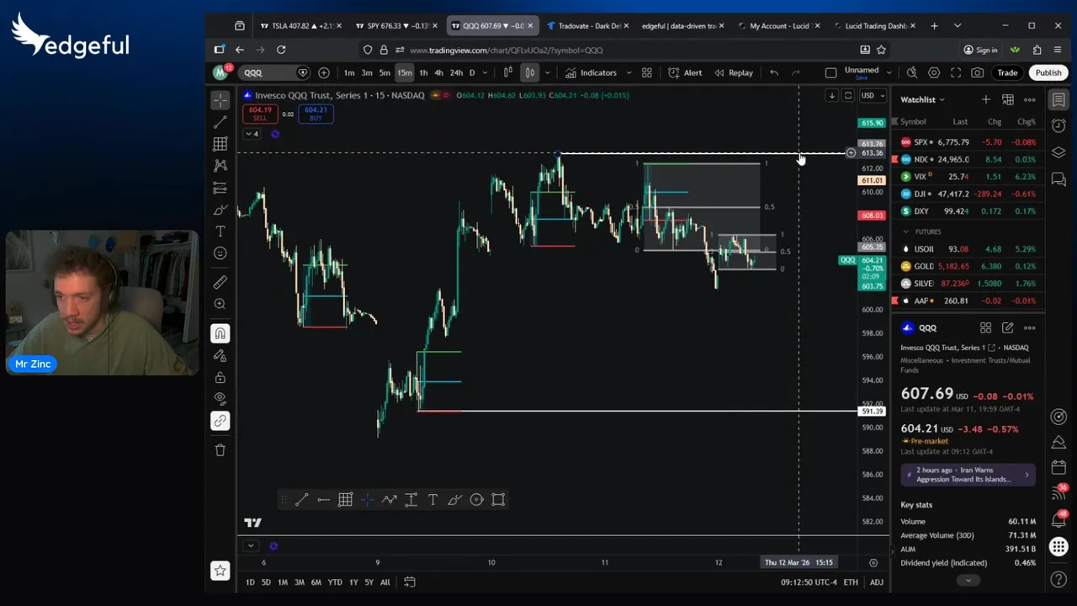
Task: Select SPX row in watchlist
Action: (968, 142)
